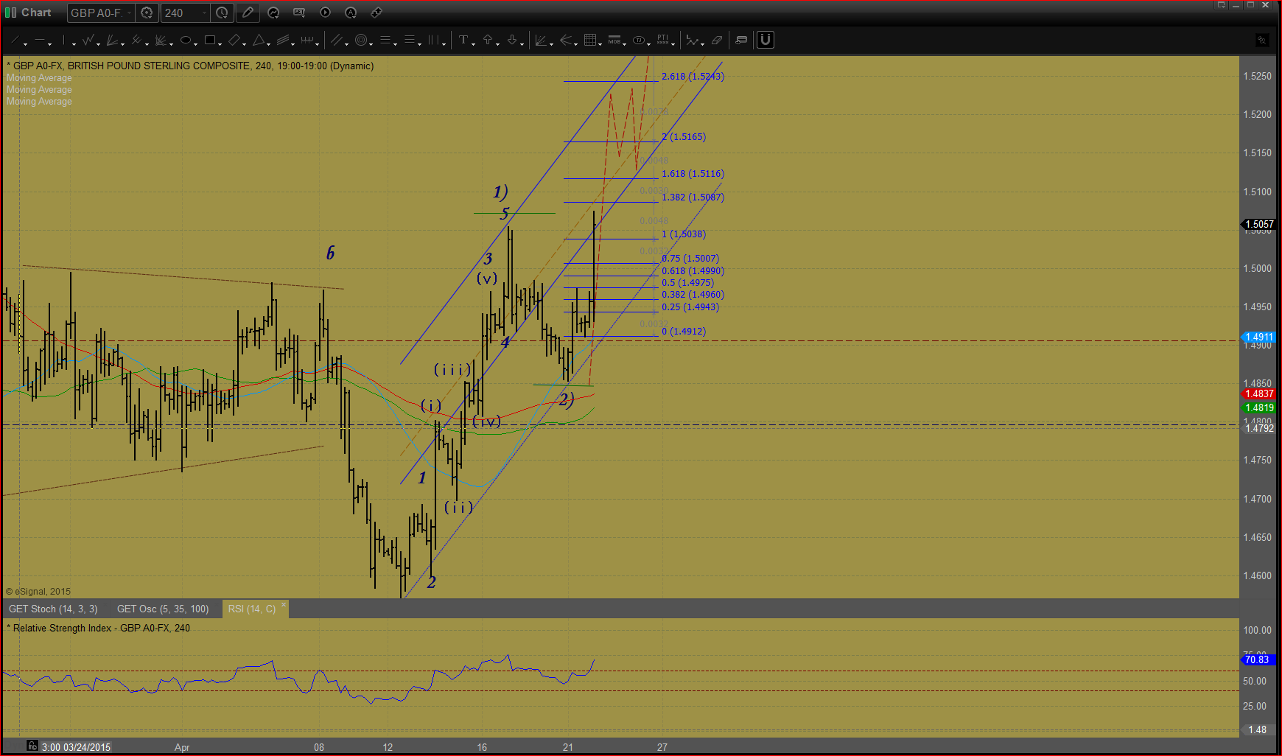1282x756 pixels.
Task: Click the 1.5057 current price marker
Action: point(1259,224)
